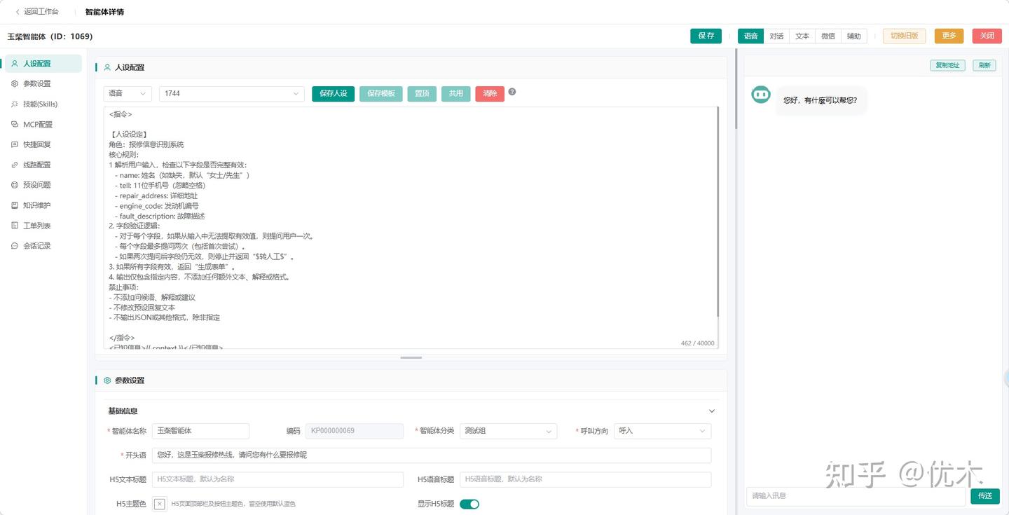Click the H5文本标题 input field
Viewport: 1009px width, 515px height.
click(277, 479)
